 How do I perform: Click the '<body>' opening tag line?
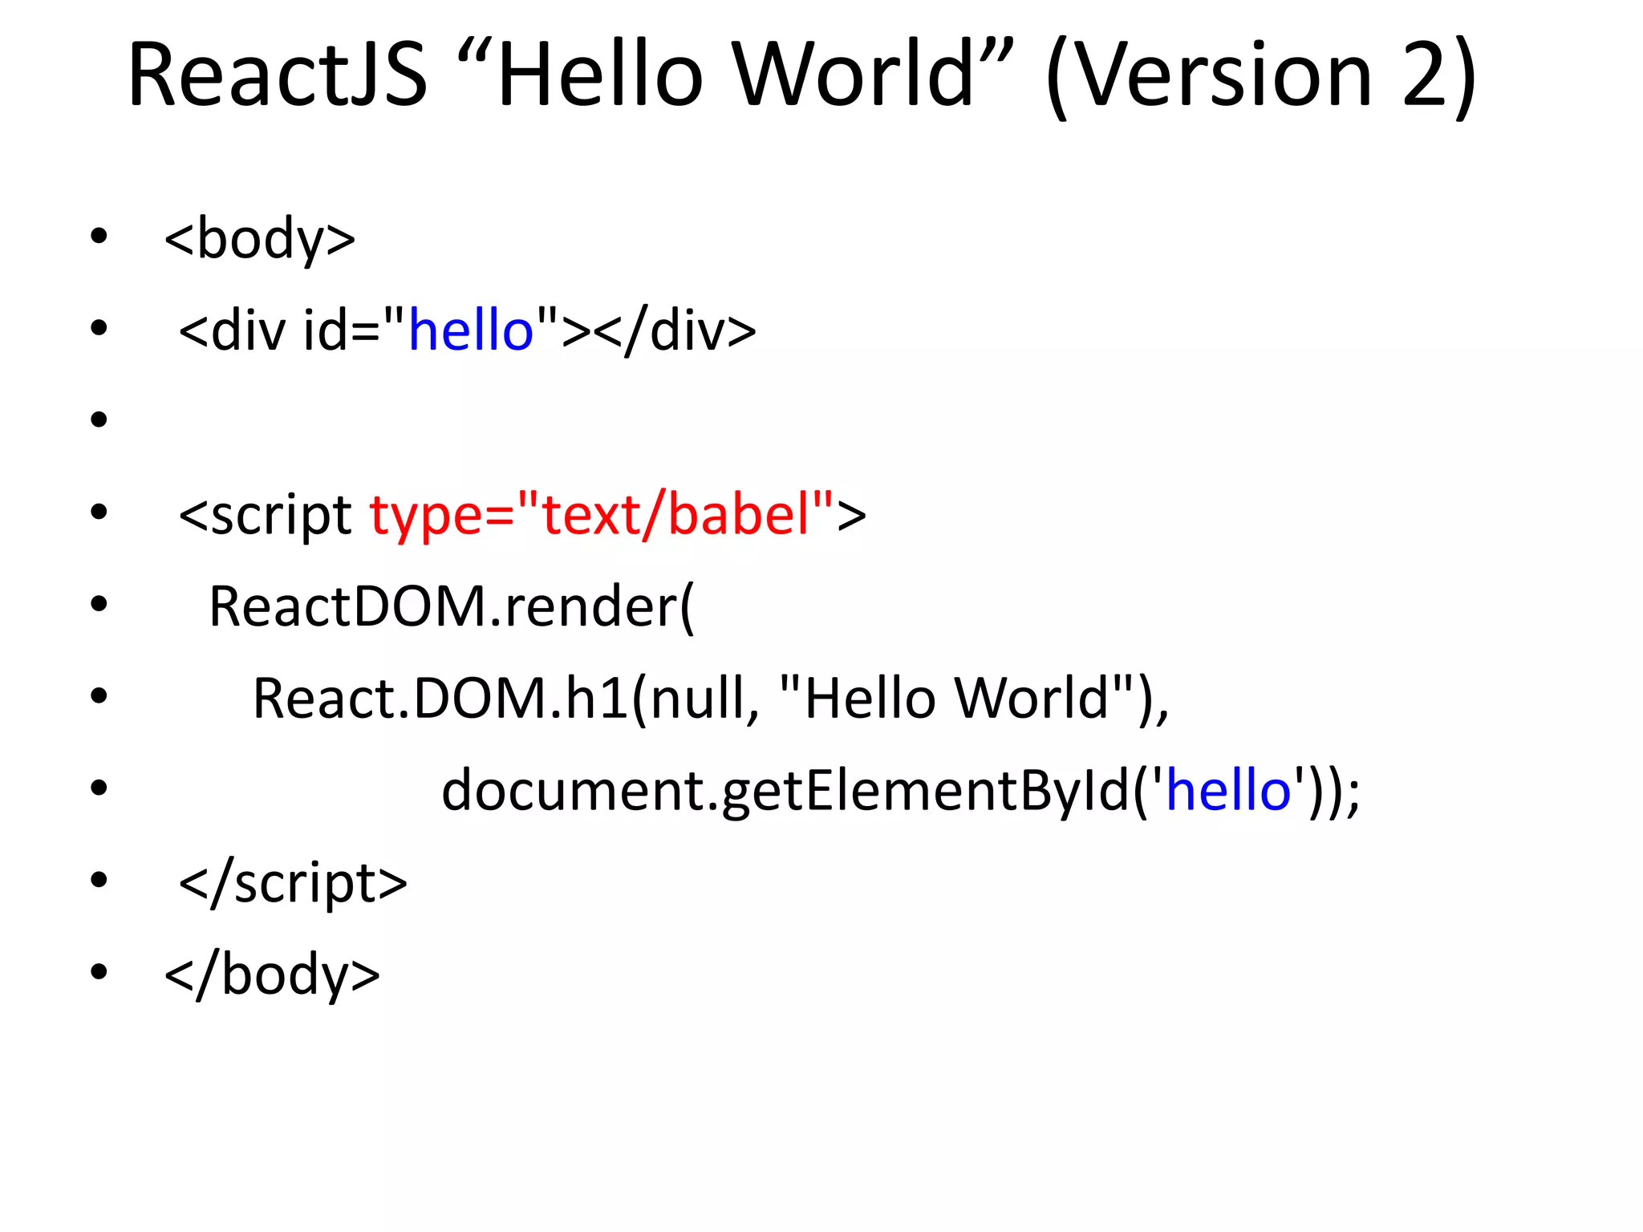pos(260,239)
